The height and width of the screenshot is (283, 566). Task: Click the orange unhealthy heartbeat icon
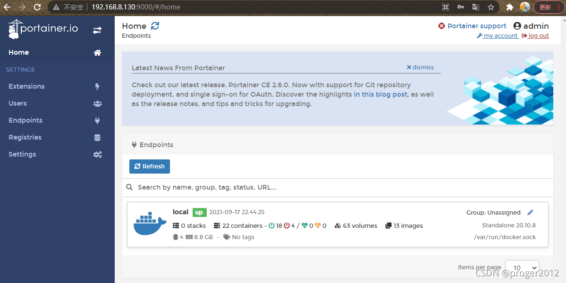point(318,225)
